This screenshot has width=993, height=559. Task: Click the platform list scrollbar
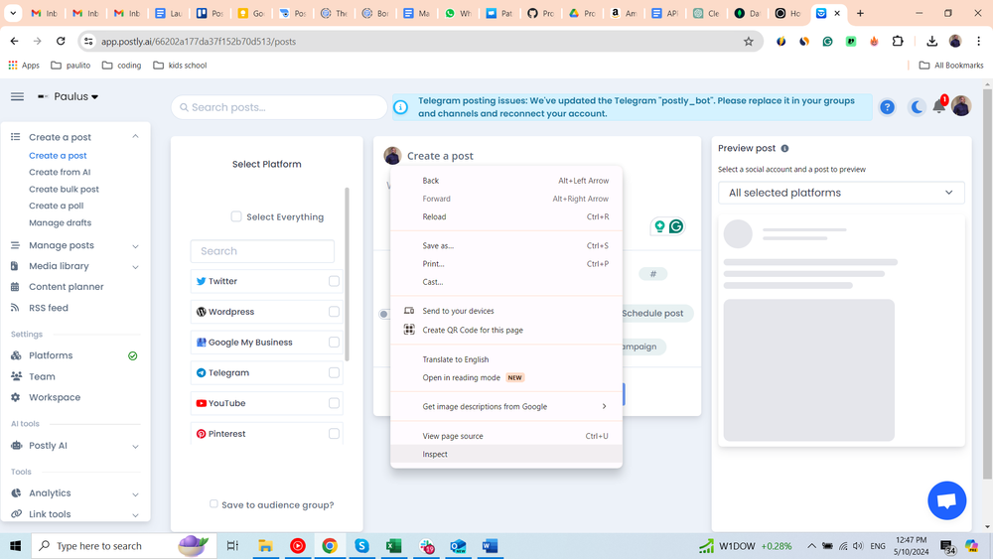(347, 274)
